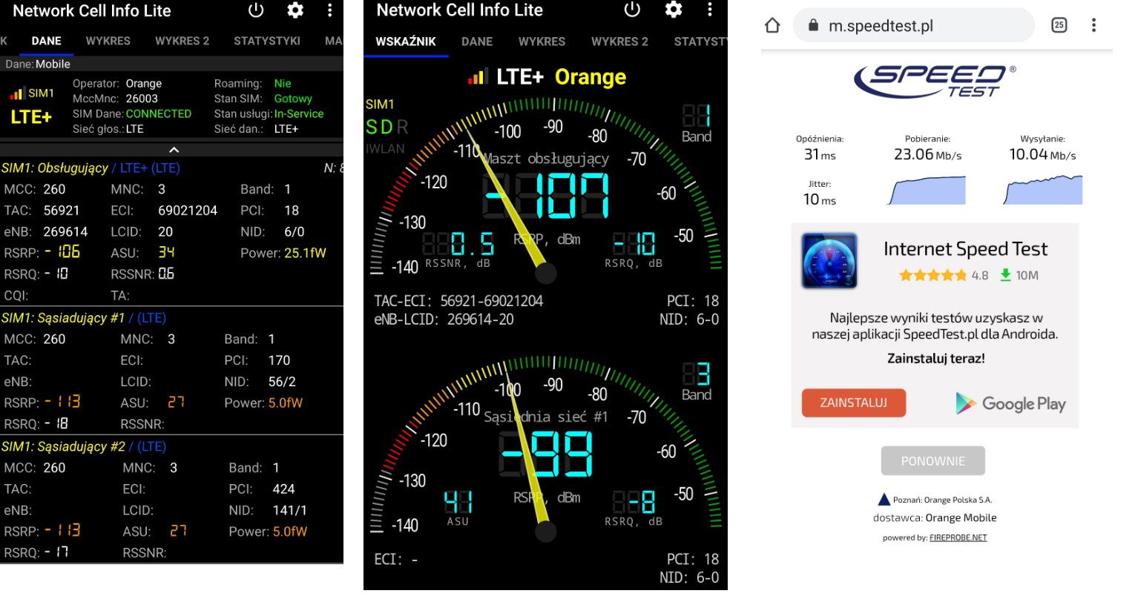Tap Dane: Mobile row
The height and width of the screenshot is (602, 1135).
171,64
